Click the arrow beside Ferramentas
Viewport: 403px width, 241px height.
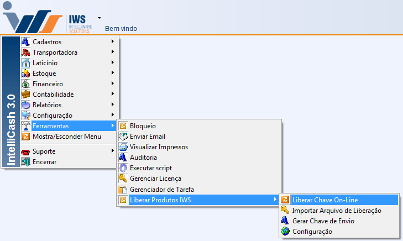(x=113, y=125)
